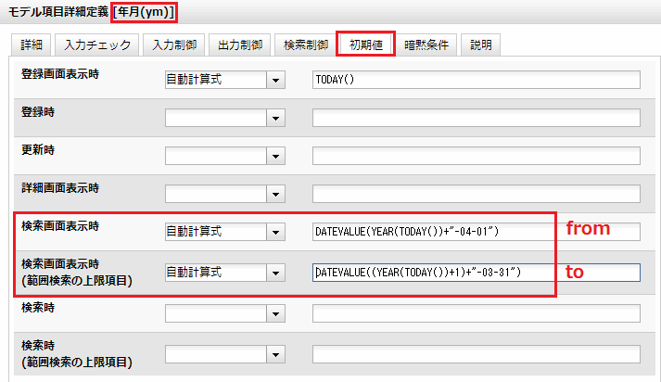Focus the 詳細画面表示時 value field
661x382 pixels.
point(477,194)
